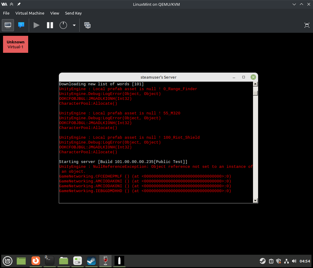This screenshot has height=268, width=313.
Task: Select the black server window taskbar entry
Action: click(x=119, y=261)
